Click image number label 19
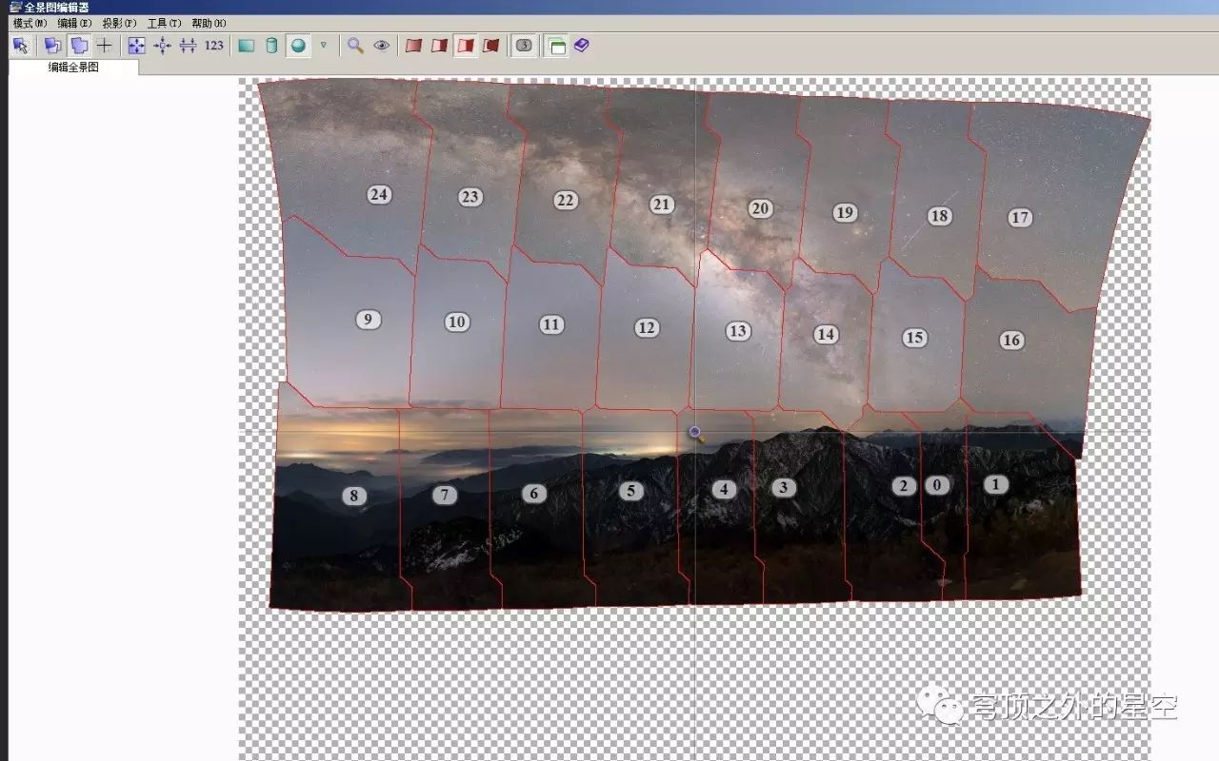This screenshot has height=761, width=1219. (845, 213)
